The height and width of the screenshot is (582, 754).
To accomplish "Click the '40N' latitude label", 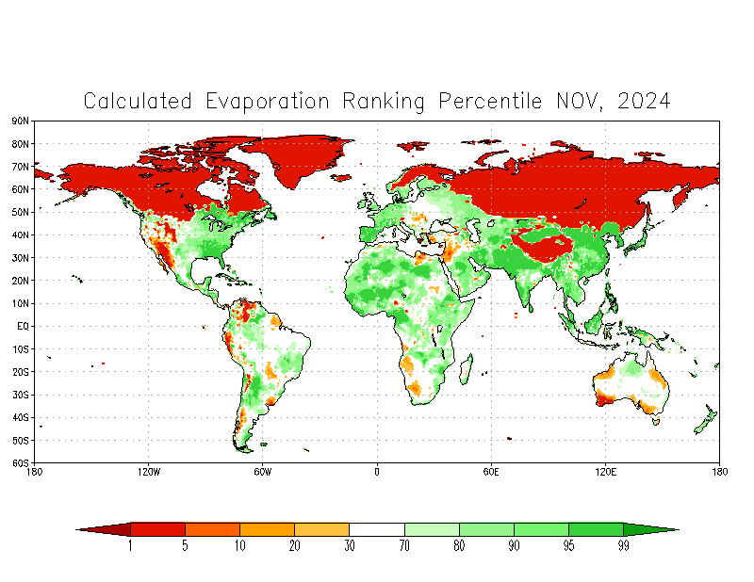I will (20, 235).
